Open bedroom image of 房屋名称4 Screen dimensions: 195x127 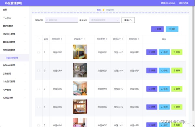80,70
